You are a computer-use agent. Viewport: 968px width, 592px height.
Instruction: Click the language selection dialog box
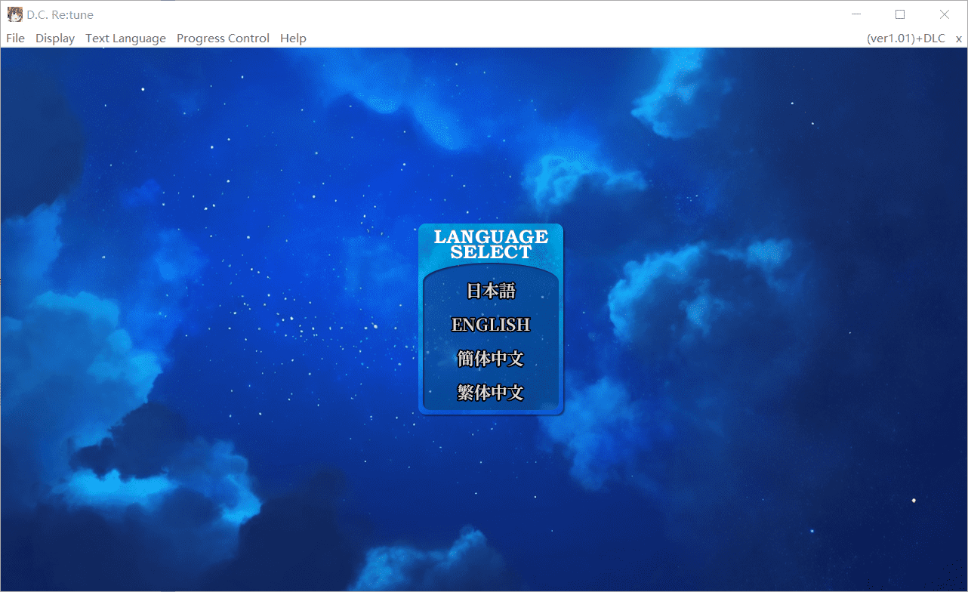tap(491, 319)
